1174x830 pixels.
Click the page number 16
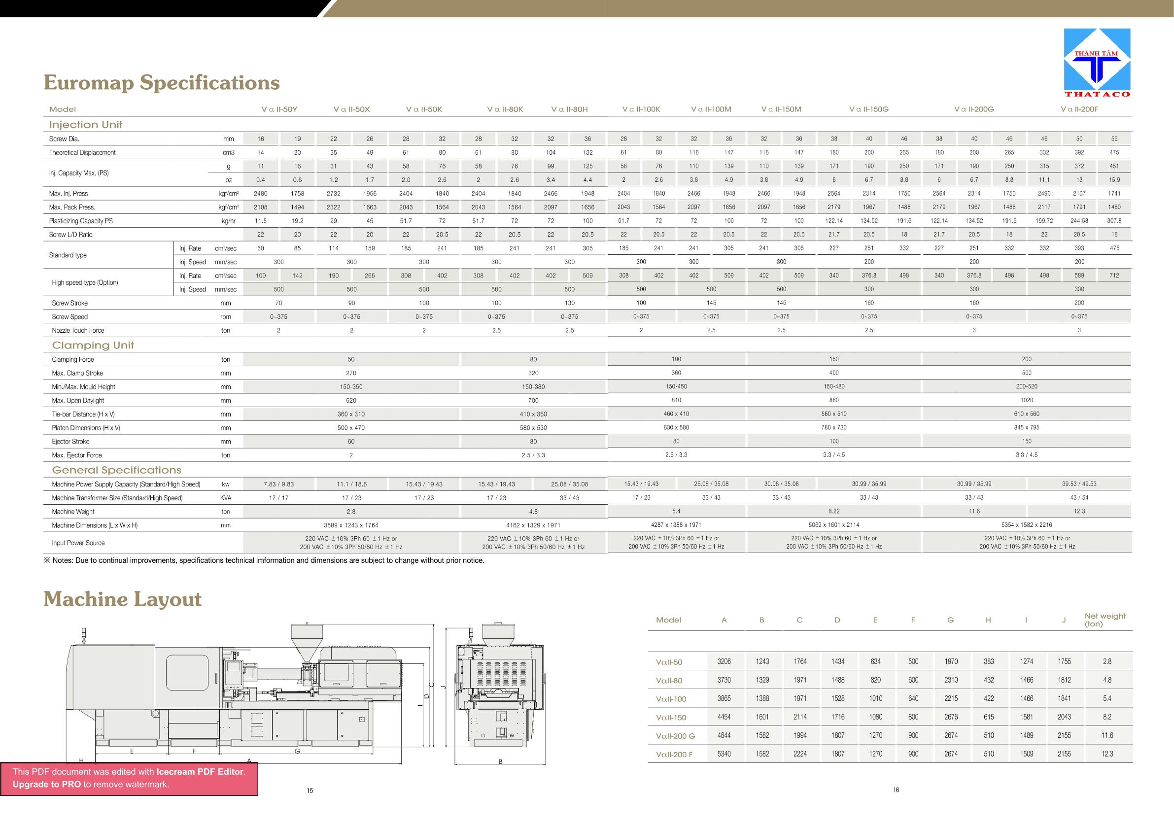coord(896,790)
